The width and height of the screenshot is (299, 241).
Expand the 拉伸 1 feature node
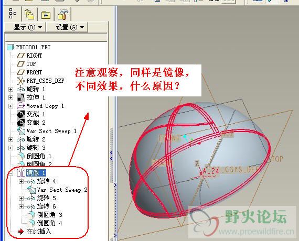[x=10, y=97]
